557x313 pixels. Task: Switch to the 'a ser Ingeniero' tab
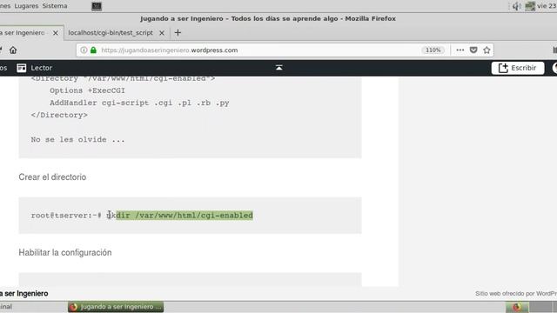[x=23, y=33]
